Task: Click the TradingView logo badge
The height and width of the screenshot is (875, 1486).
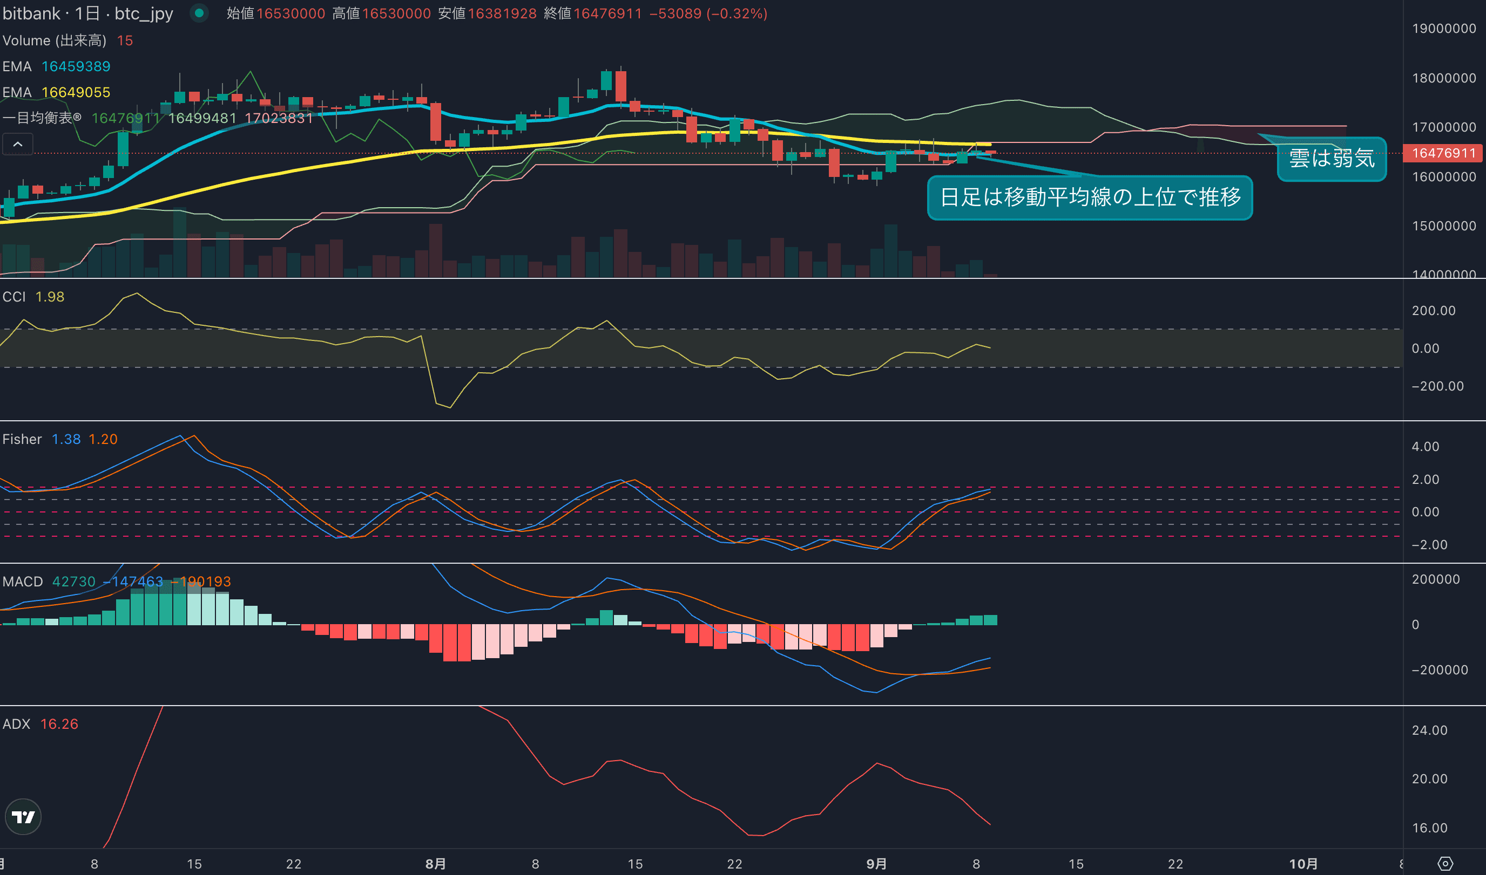Action: coord(23,817)
